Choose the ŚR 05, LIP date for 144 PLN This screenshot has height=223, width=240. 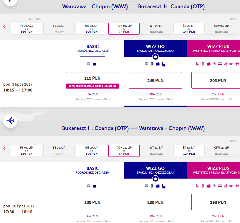pos(189,29)
